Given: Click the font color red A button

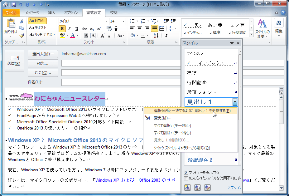Looking at the screenshot, I should pos(73,36).
